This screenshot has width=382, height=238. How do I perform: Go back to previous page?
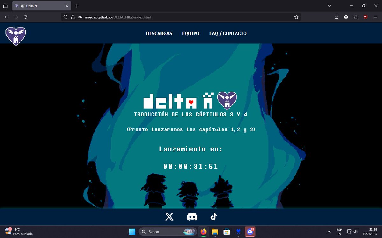6,17
